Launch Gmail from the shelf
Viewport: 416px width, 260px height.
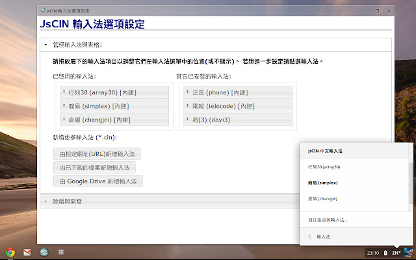(x=27, y=252)
